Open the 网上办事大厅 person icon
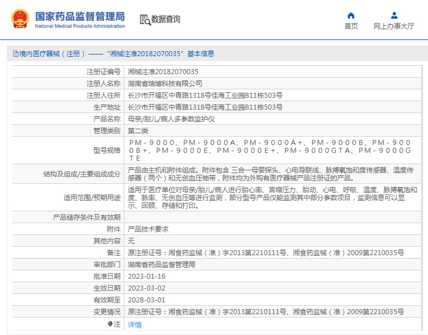428x335 pixels. 394,15
